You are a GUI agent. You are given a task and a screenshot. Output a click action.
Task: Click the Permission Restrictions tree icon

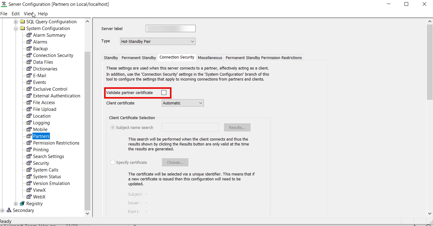29,143
